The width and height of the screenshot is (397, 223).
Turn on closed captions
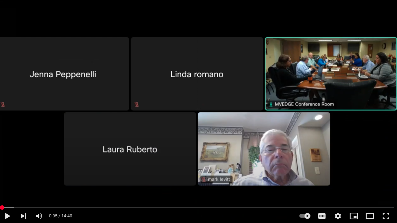(x=322, y=216)
